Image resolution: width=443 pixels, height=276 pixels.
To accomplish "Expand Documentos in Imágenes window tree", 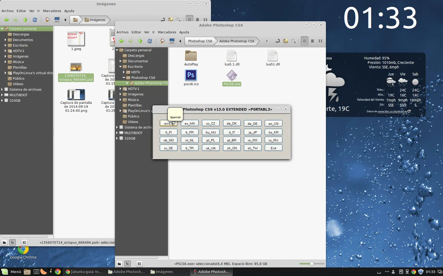I will coord(5,40).
